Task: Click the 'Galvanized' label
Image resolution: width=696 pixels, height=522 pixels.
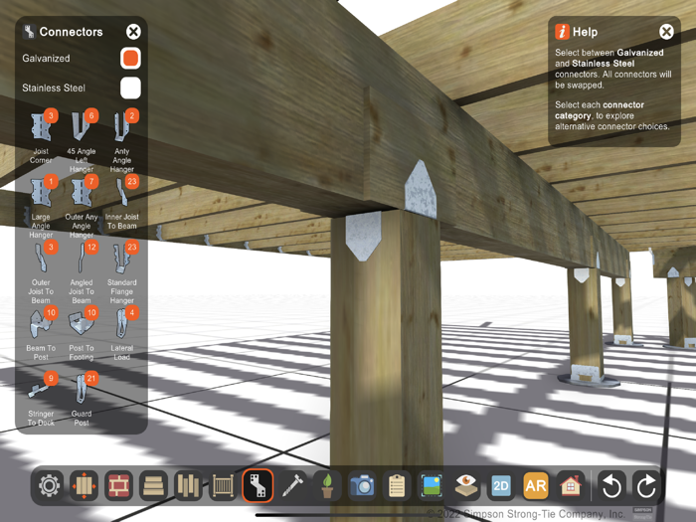Action: [46, 58]
